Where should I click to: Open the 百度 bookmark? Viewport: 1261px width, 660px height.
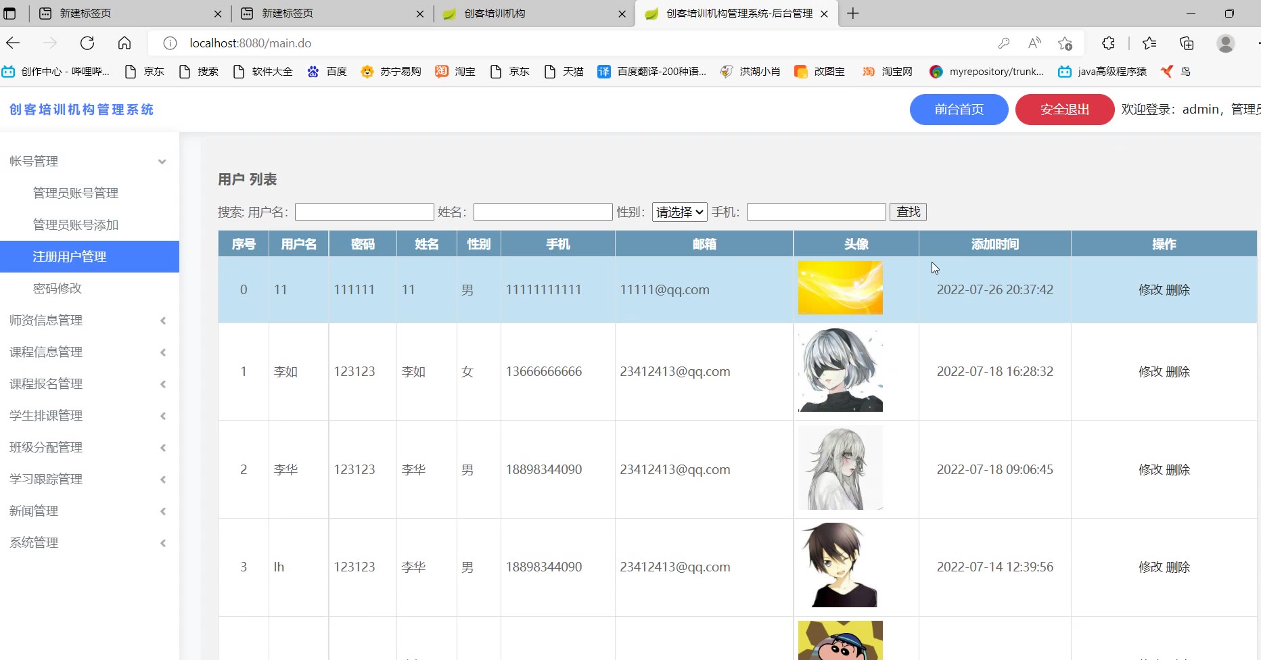click(x=327, y=72)
